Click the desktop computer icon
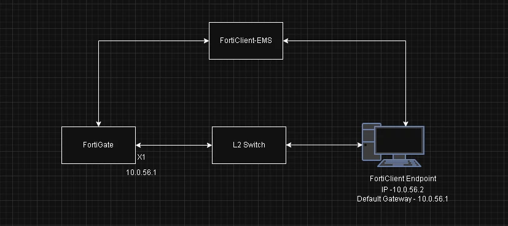 coord(393,145)
